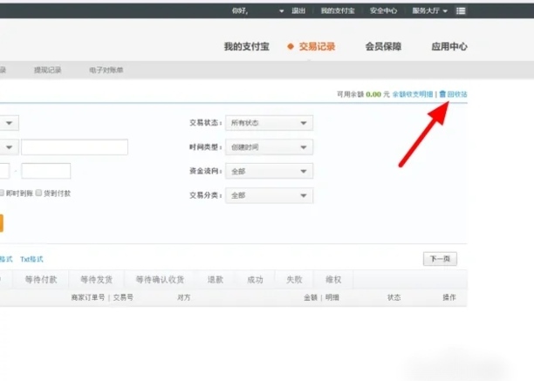Screen dimensions: 534x381
Task: Toggle the 货到付款 checkbox
Action: (x=38, y=193)
